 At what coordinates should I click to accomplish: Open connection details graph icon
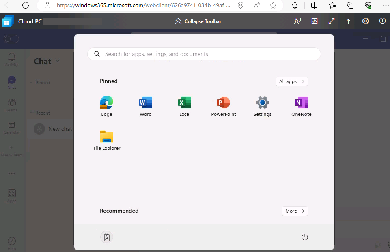click(315, 21)
